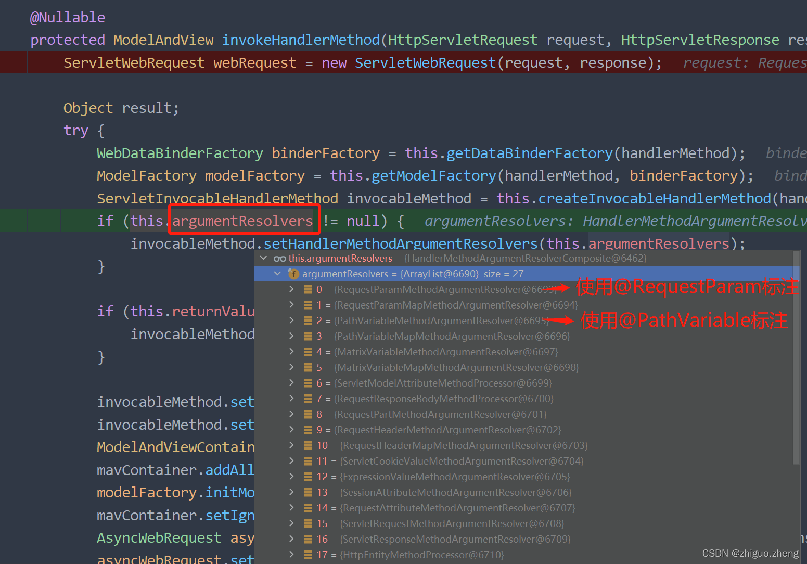Expand element 8 RequestPartMethodArgumentResolver
Screen dimensions: 807x564
[x=291, y=414]
